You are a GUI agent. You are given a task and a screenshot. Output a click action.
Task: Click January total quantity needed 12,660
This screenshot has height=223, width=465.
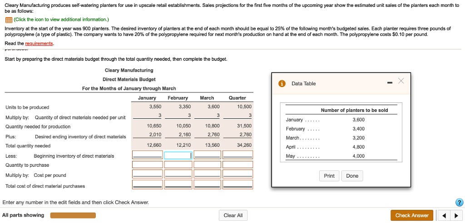tap(154, 145)
